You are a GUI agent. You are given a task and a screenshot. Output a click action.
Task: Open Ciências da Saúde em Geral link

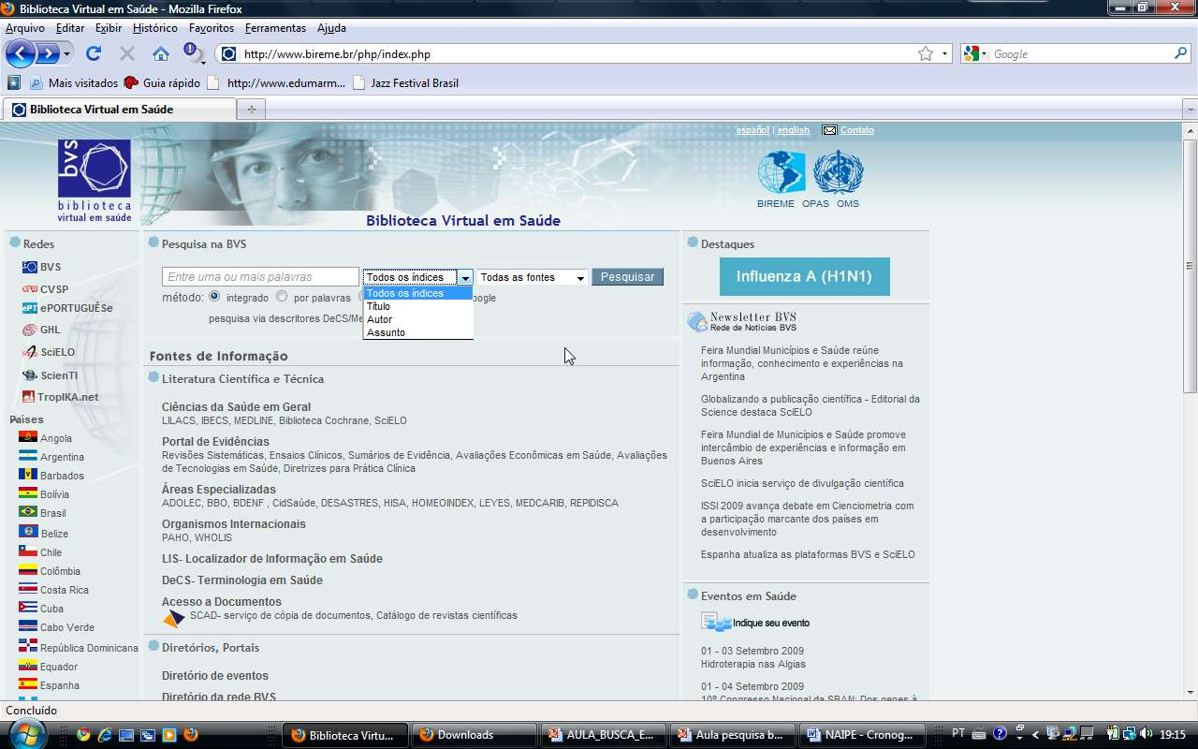point(236,407)
